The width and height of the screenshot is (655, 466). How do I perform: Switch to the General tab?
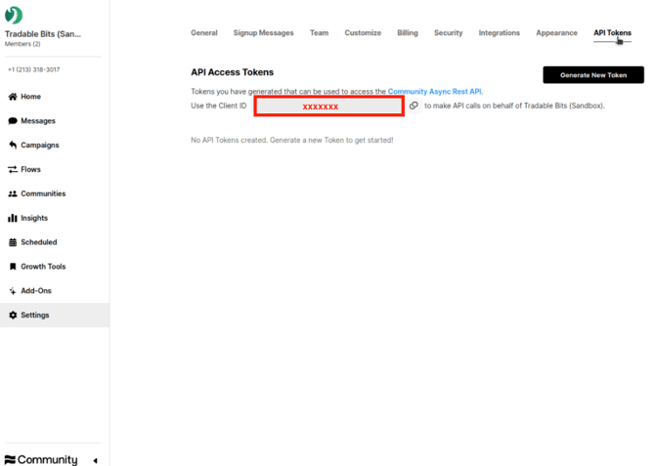point(203,33)
